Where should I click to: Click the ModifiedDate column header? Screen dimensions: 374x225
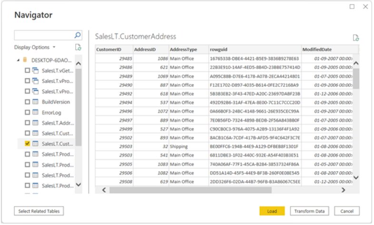click(330, 49)
